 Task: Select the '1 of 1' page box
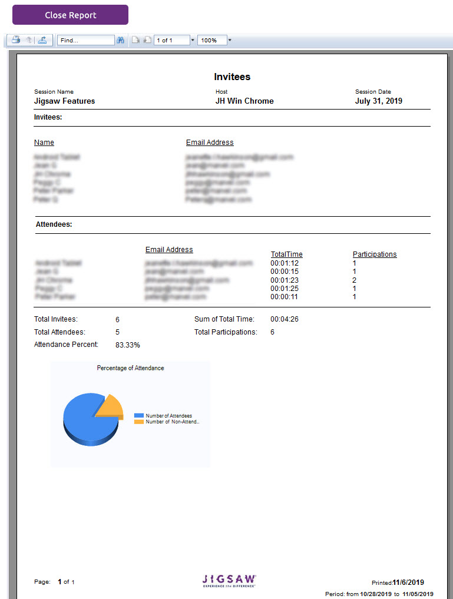tap(171, 40)
